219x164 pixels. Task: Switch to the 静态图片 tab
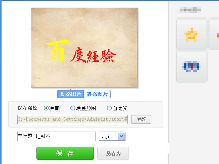click(x=97, y=94)
